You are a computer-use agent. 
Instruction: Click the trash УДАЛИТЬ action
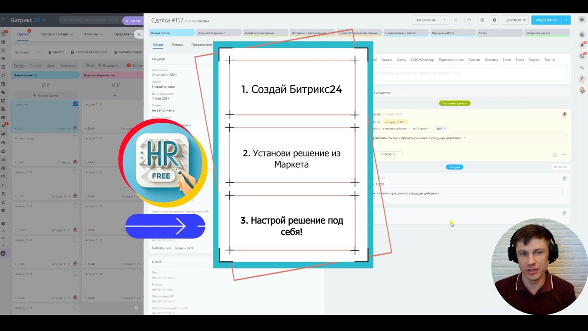coord(56,52)
